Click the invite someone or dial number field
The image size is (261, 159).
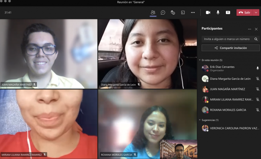[227, 39]
